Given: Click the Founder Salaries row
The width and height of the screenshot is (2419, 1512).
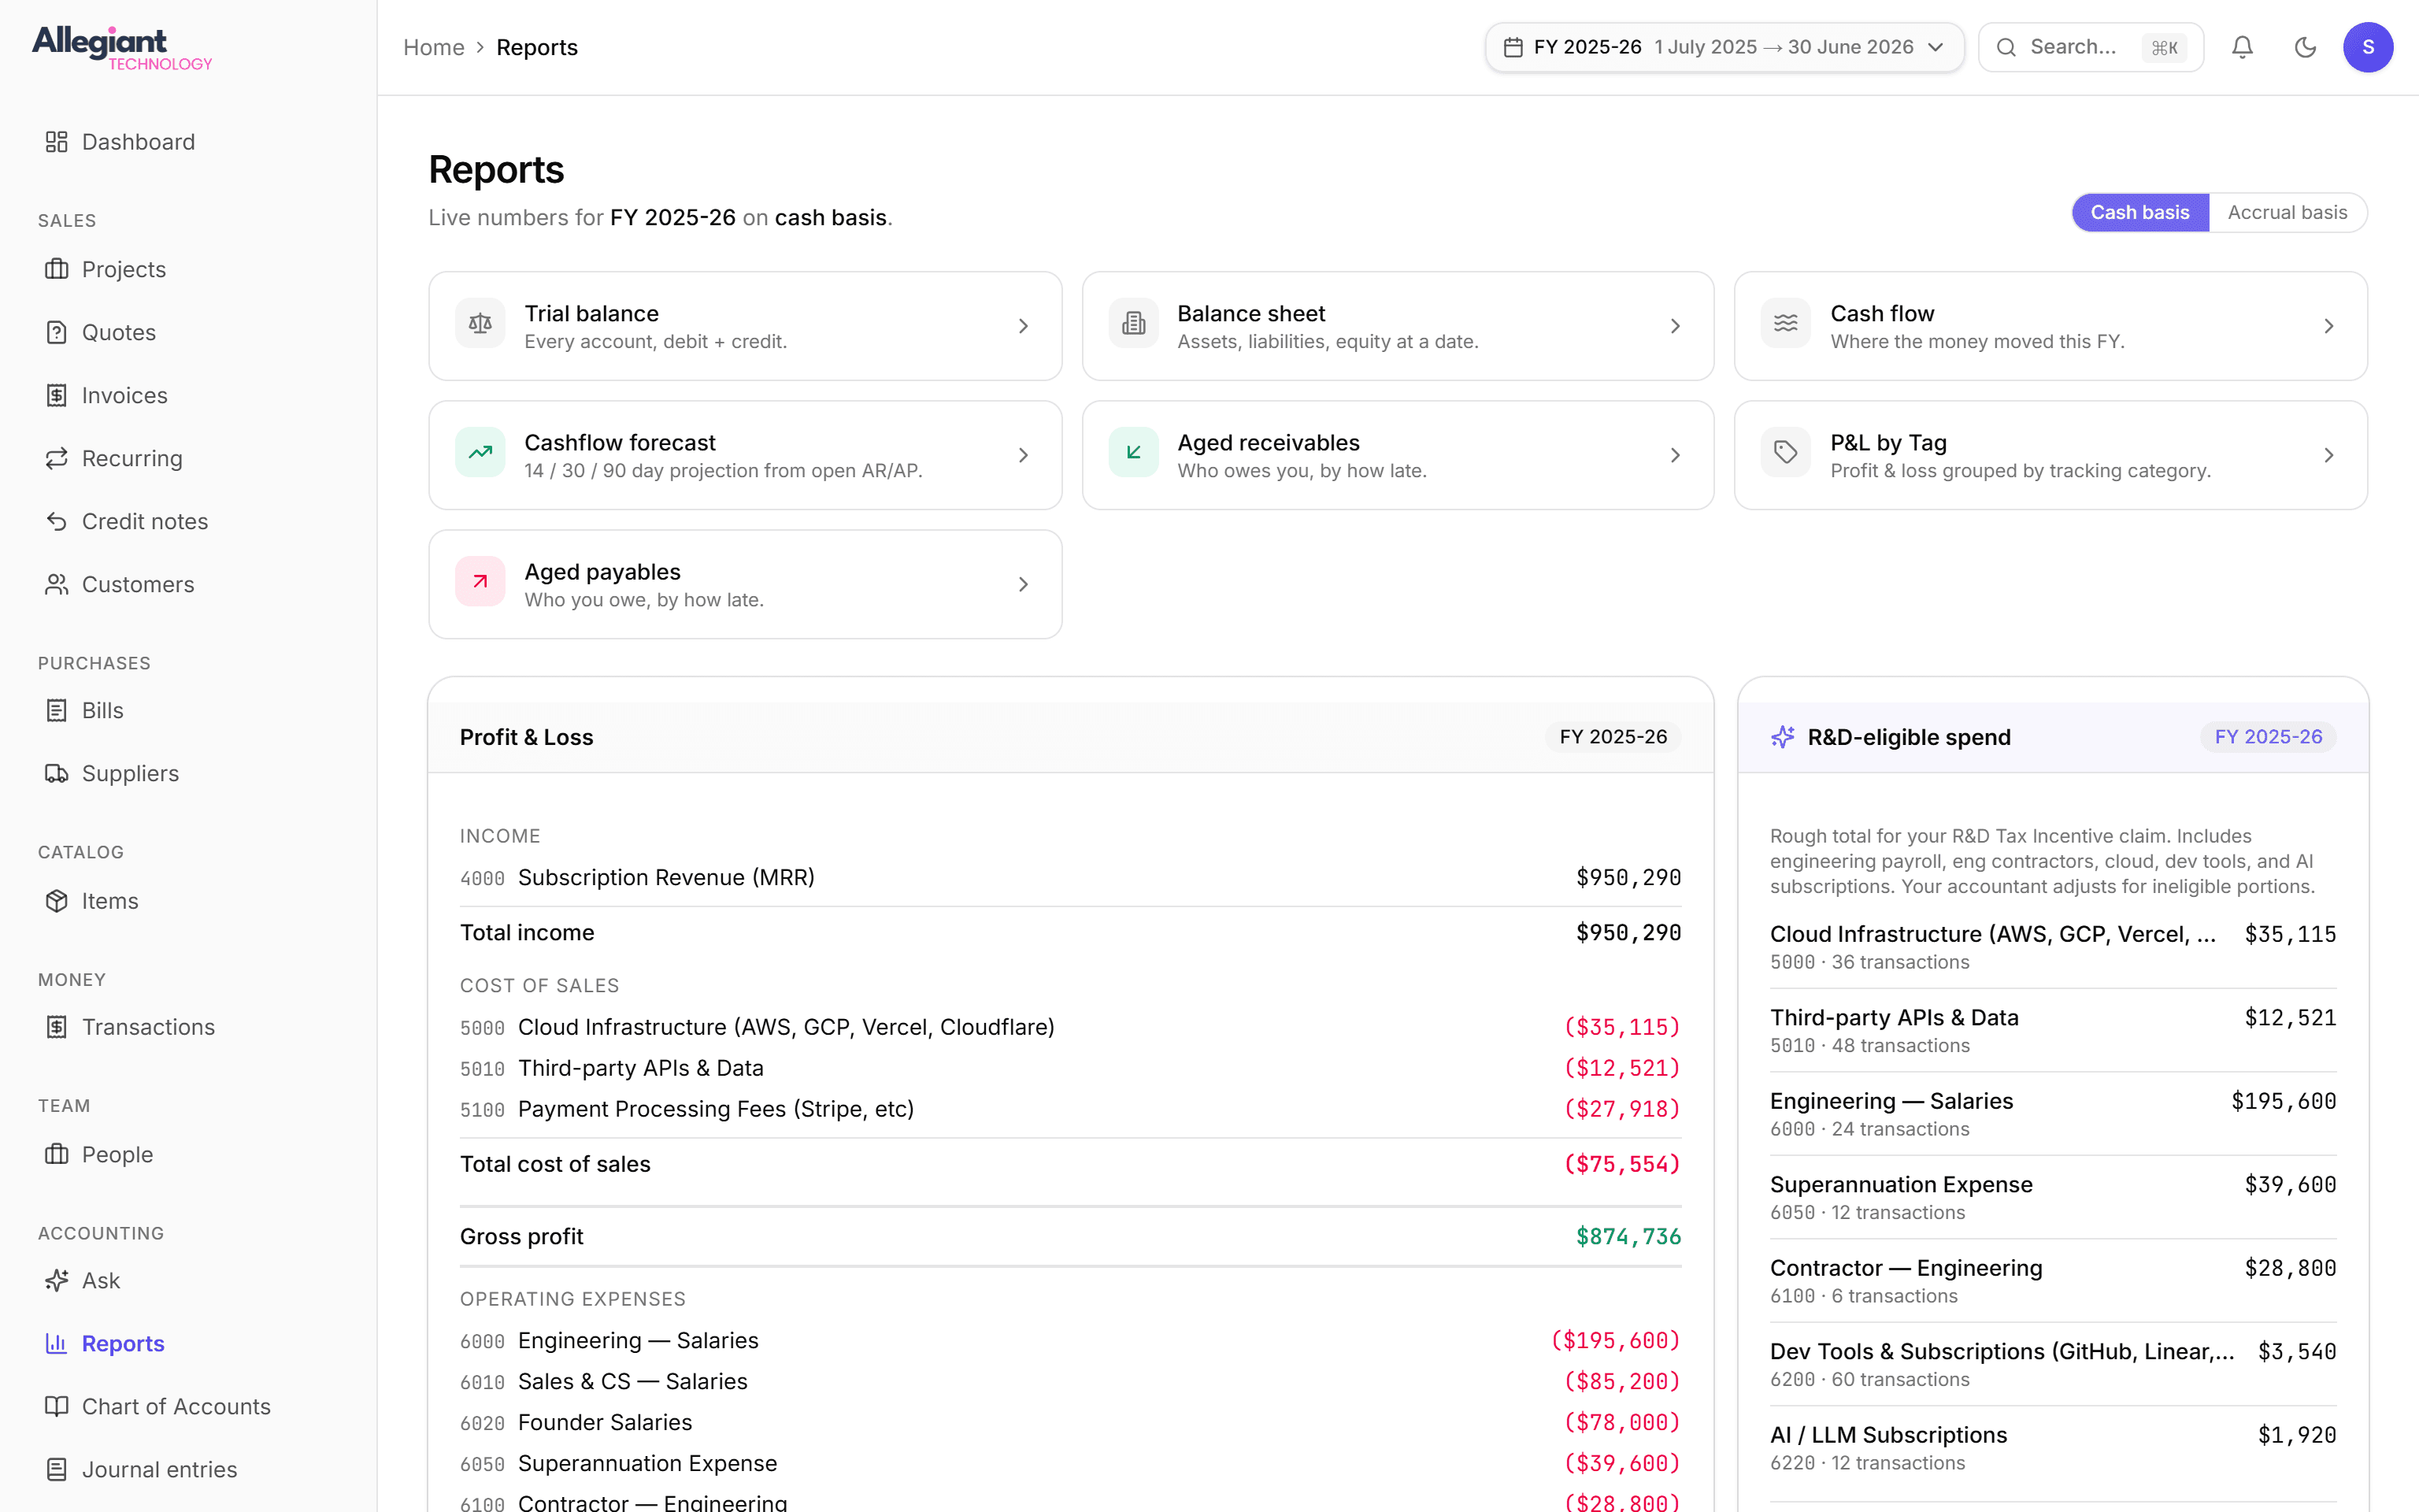Looking at the screenshot, I should (x=1071, y=1422).
